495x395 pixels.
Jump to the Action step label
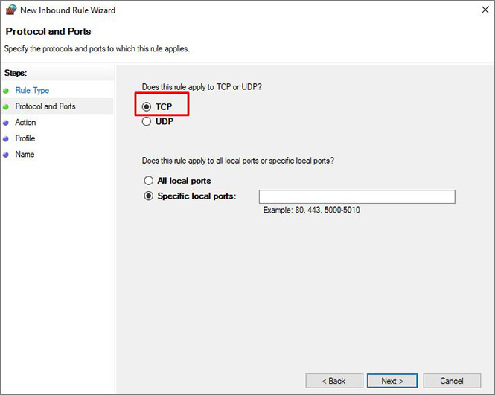tap(25, 123)
